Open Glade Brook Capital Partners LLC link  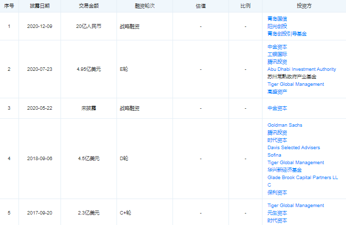tap(302, 181)
